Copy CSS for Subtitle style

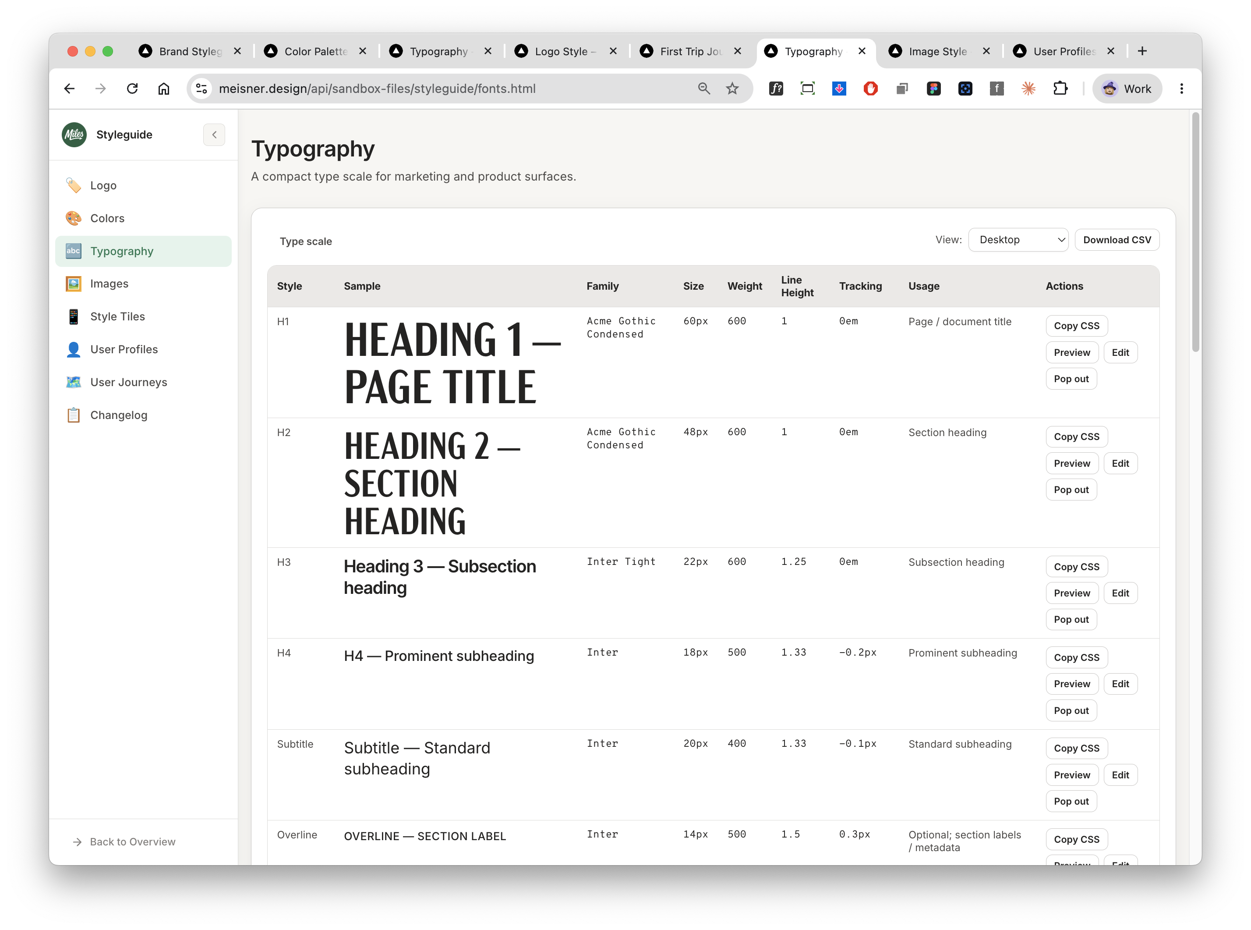click(x=1076, y=748)
